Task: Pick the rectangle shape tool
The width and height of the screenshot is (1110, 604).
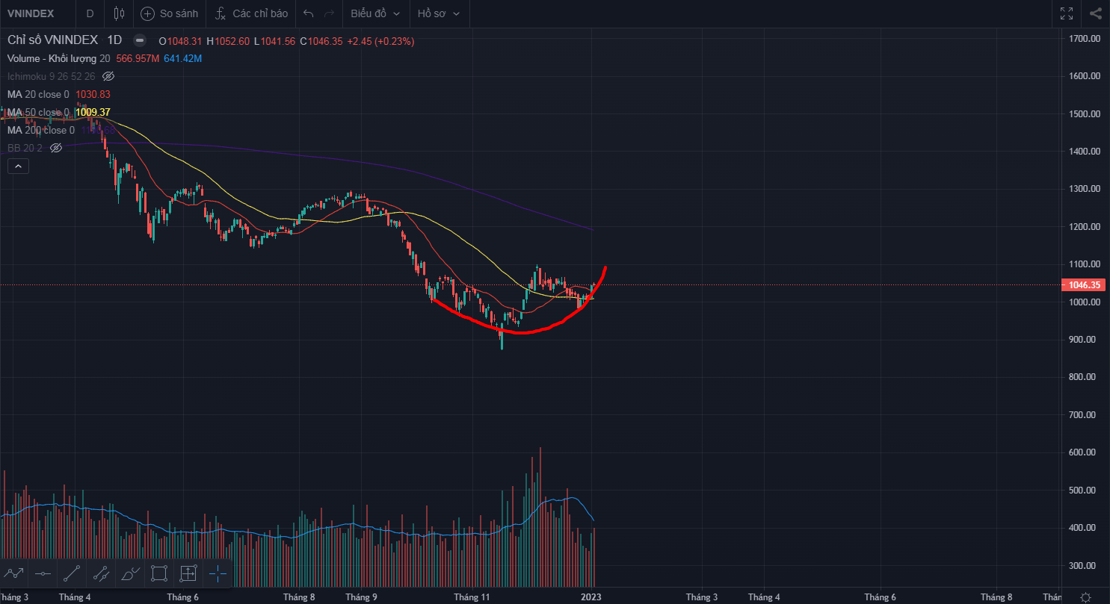Action: tap(158, 573)
